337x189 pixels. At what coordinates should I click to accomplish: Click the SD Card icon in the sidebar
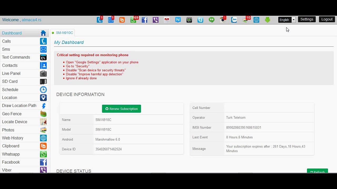[x=43, y=81]
